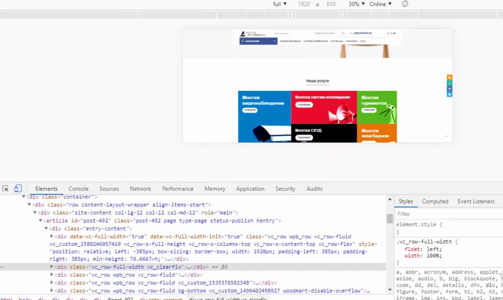Focus the 1920 viewport width field
This screenshot has width=503, height=300.
coord(304,4)
